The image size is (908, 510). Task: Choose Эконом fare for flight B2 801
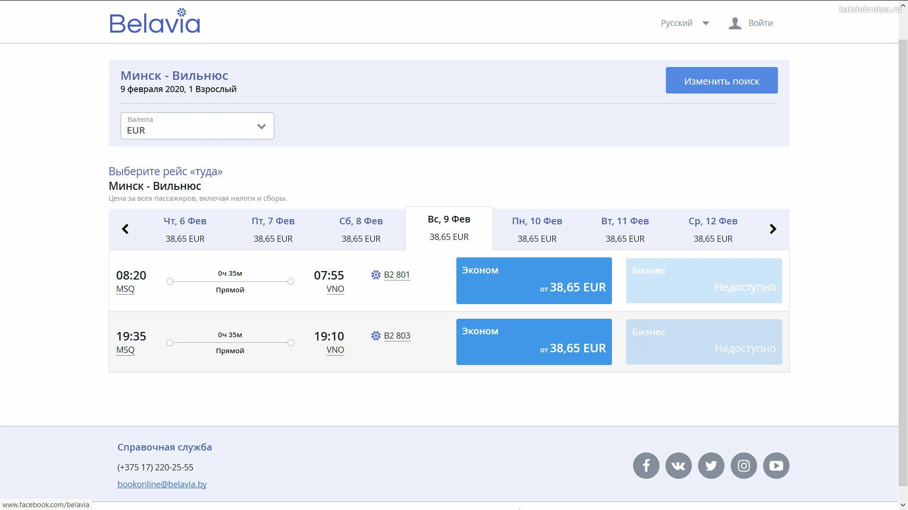pos(533,280)
